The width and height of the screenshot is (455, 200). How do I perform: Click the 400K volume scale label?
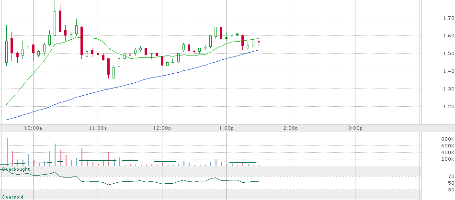448,153
